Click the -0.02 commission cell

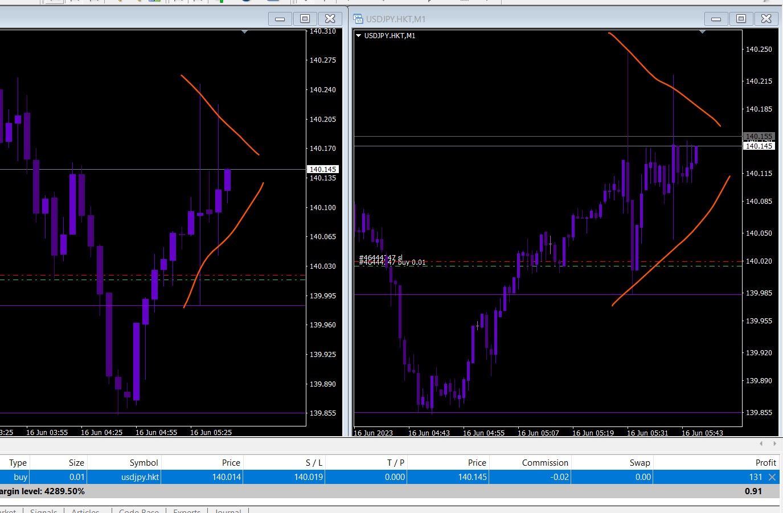(560, 477)
